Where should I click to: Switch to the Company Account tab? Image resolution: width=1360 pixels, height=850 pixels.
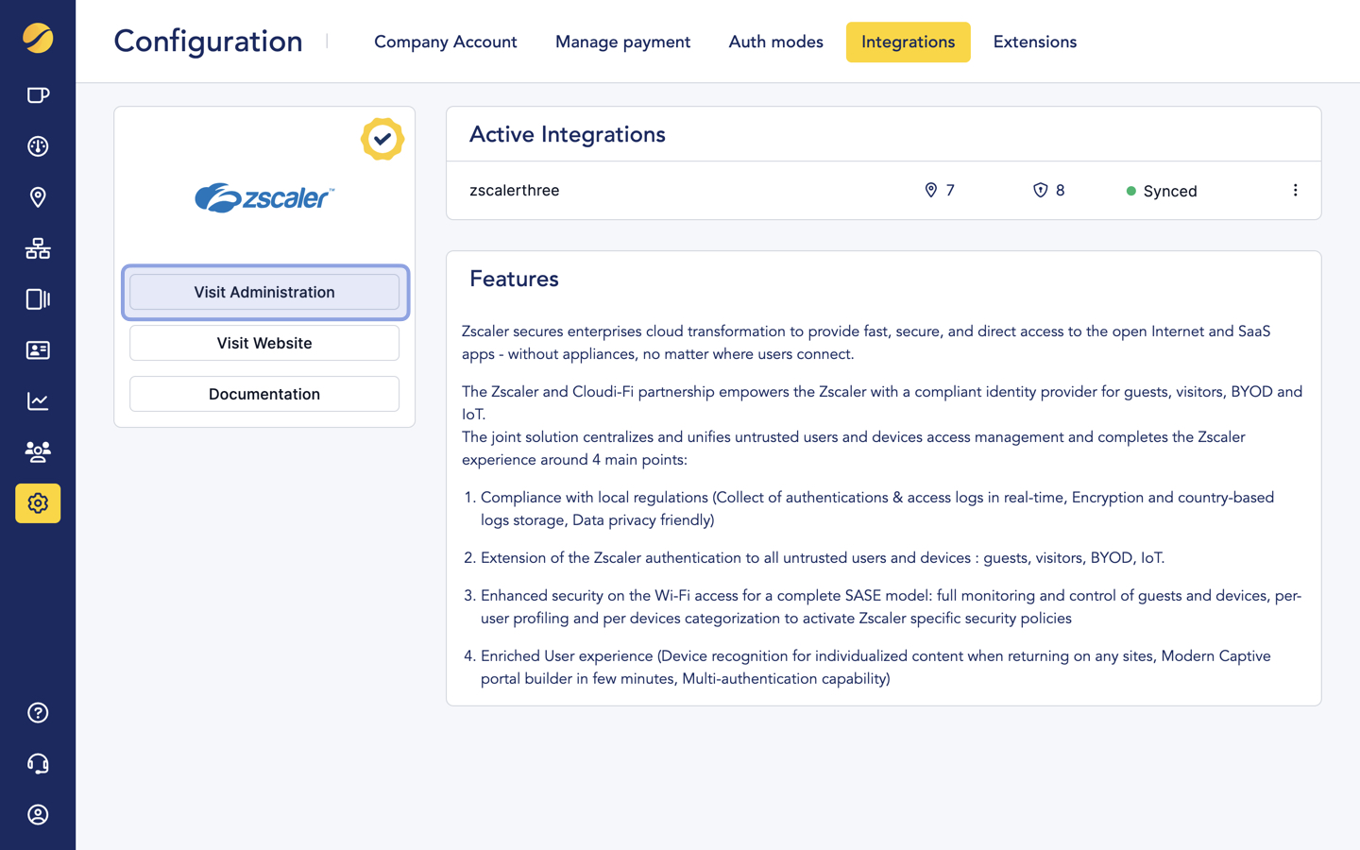click(x=445, y=42)
